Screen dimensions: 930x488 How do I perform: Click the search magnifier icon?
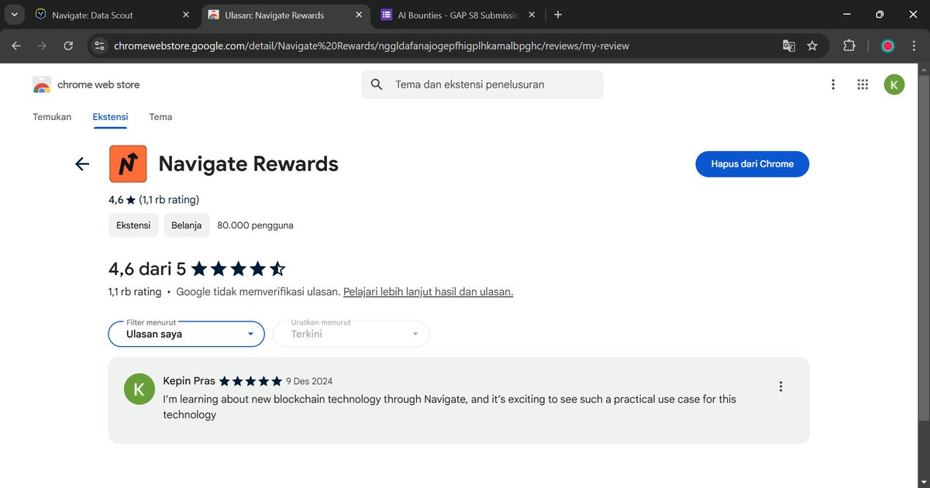[x=377, y=84]
